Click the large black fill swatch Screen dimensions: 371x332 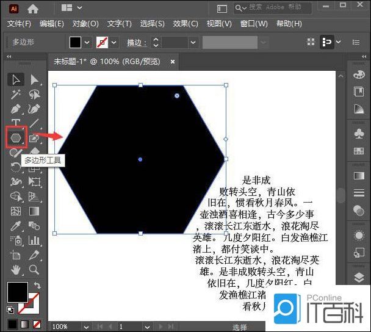coord(18,292)
